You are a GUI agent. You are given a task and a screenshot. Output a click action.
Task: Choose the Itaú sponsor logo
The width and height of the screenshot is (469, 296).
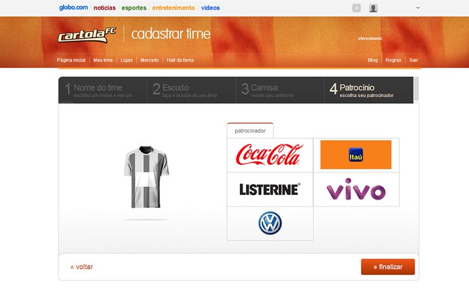355,155
